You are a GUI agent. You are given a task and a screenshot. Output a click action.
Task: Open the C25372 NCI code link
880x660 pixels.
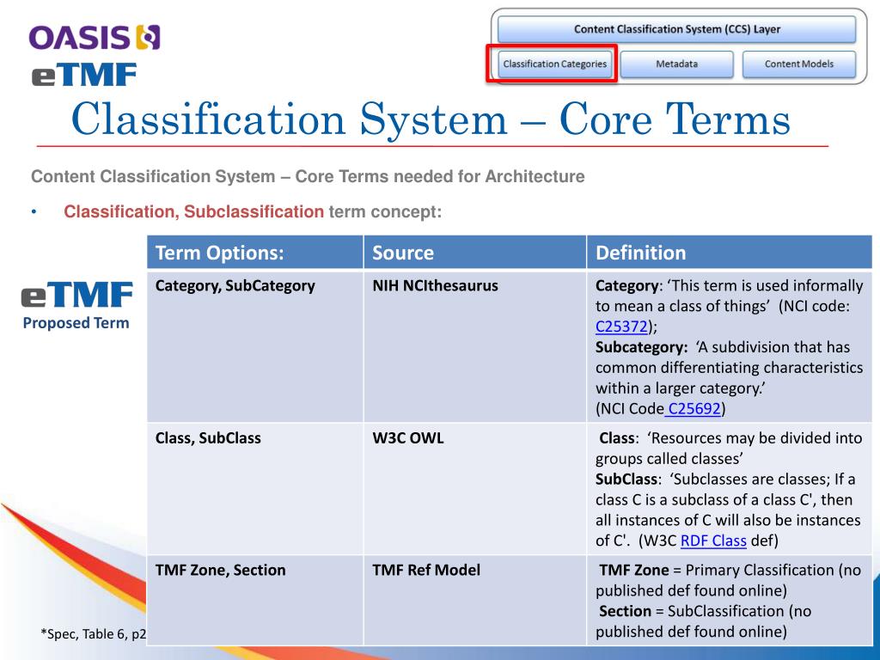[x=621, y=327]
